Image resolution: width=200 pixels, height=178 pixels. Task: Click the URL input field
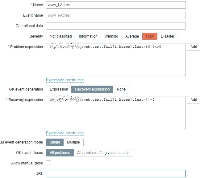[116, 174]
